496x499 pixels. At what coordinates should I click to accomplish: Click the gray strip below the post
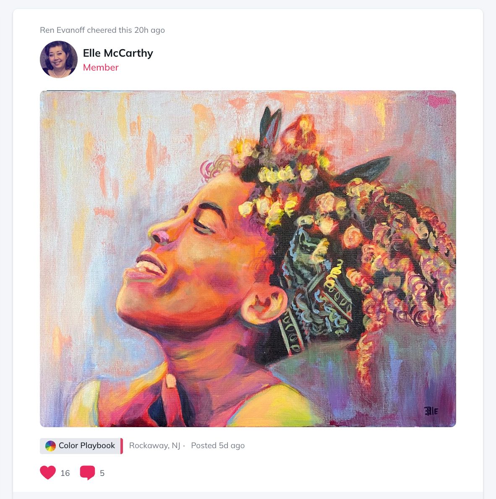(x=248, y=495)
